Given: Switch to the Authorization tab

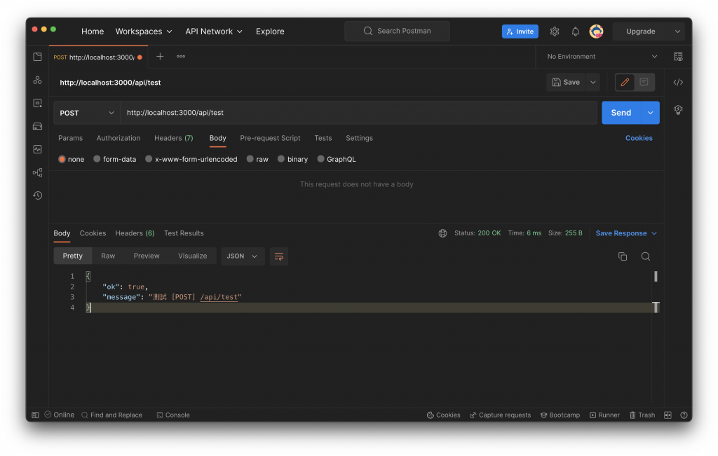Looking at the screenshot, I should 118,138.
